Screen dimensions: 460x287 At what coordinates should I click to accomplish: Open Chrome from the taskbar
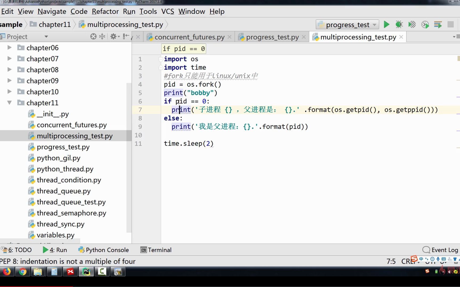pos(23,272)
